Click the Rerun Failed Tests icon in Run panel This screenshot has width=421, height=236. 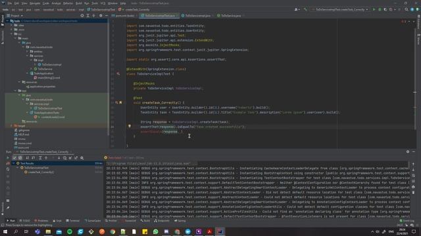tap(8, 163)
